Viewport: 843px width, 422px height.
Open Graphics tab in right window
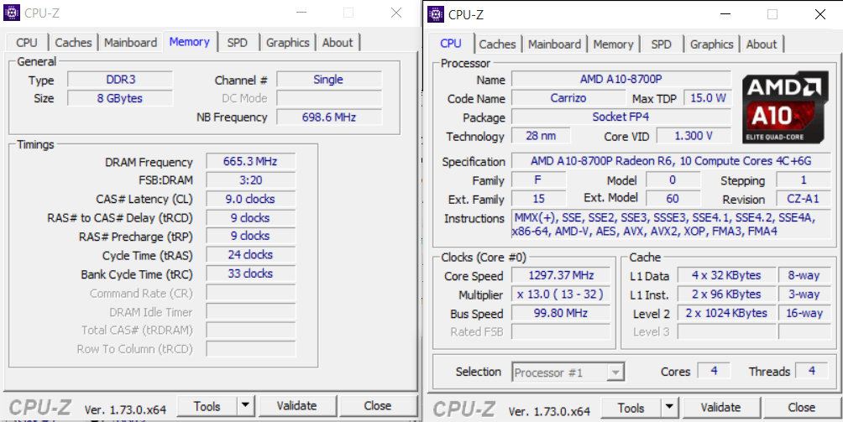pos(712,44)
